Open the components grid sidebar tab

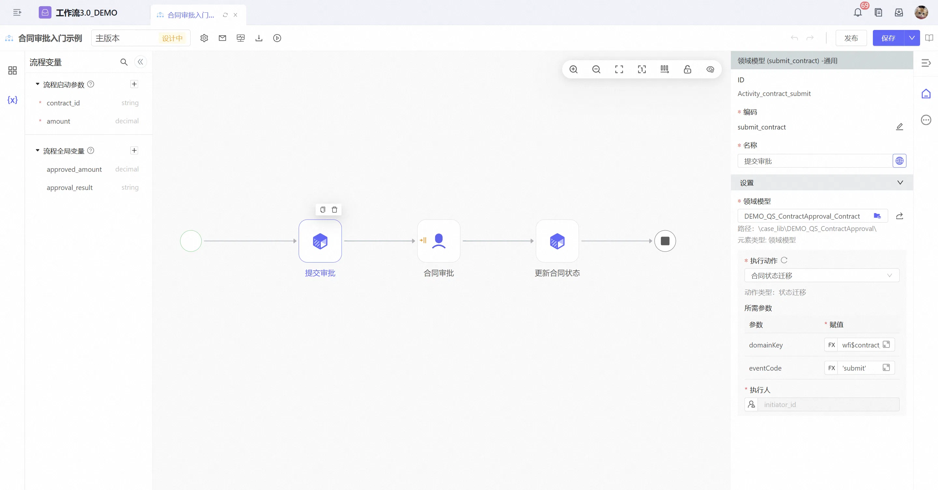coord(12,70)
